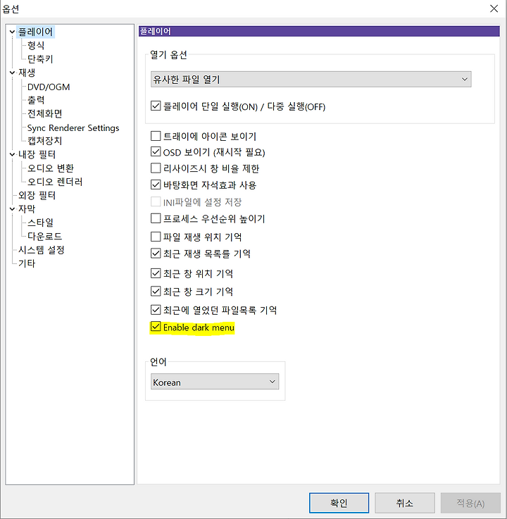Click the 확인 button
This screenshot has height=519, width=507.
click(x=339, y=503)
